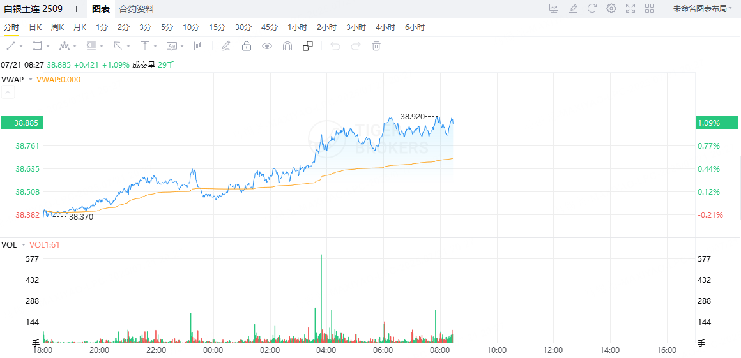Delete all drawings with trash icon
The height and width of the screenshot is (358, 741).
pyautogui.click(x=376, y=46)
